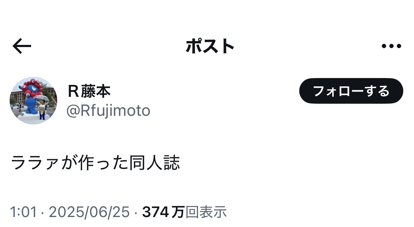This screenshot has width=414, height=227.
Task: Tap the フォローする button
Action: pyautogui.click(x=351, y=91)
